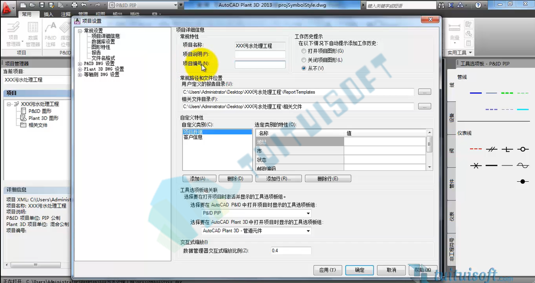Click the Project Manager ribbon icon

tap(13, 34)
